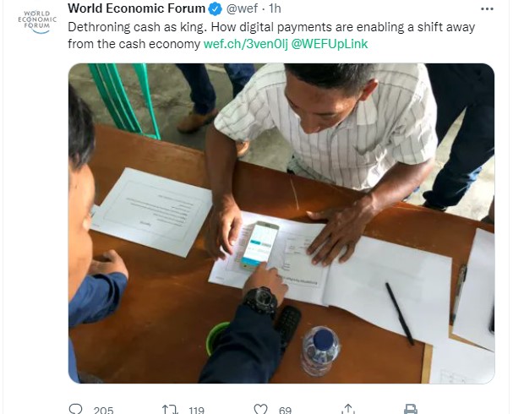Click the World Economic Forum profile avatar
This screenshot has width=513, height=414.
37,22
